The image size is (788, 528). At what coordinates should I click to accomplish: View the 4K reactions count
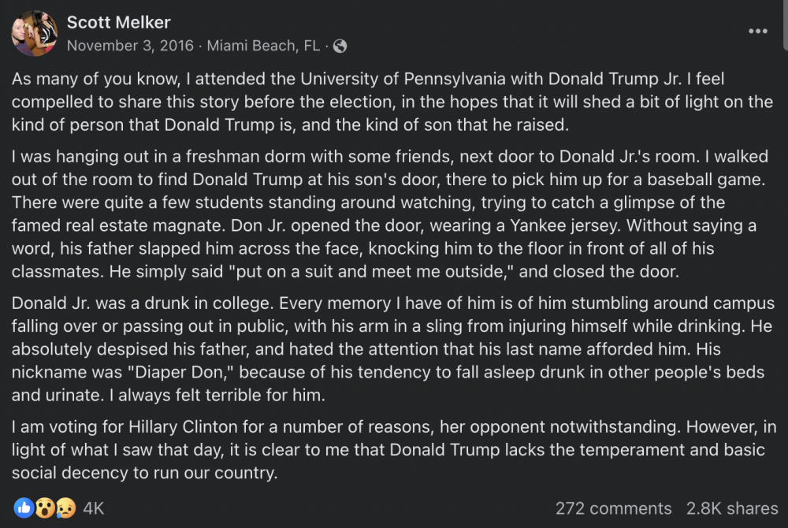pos(94,508)
